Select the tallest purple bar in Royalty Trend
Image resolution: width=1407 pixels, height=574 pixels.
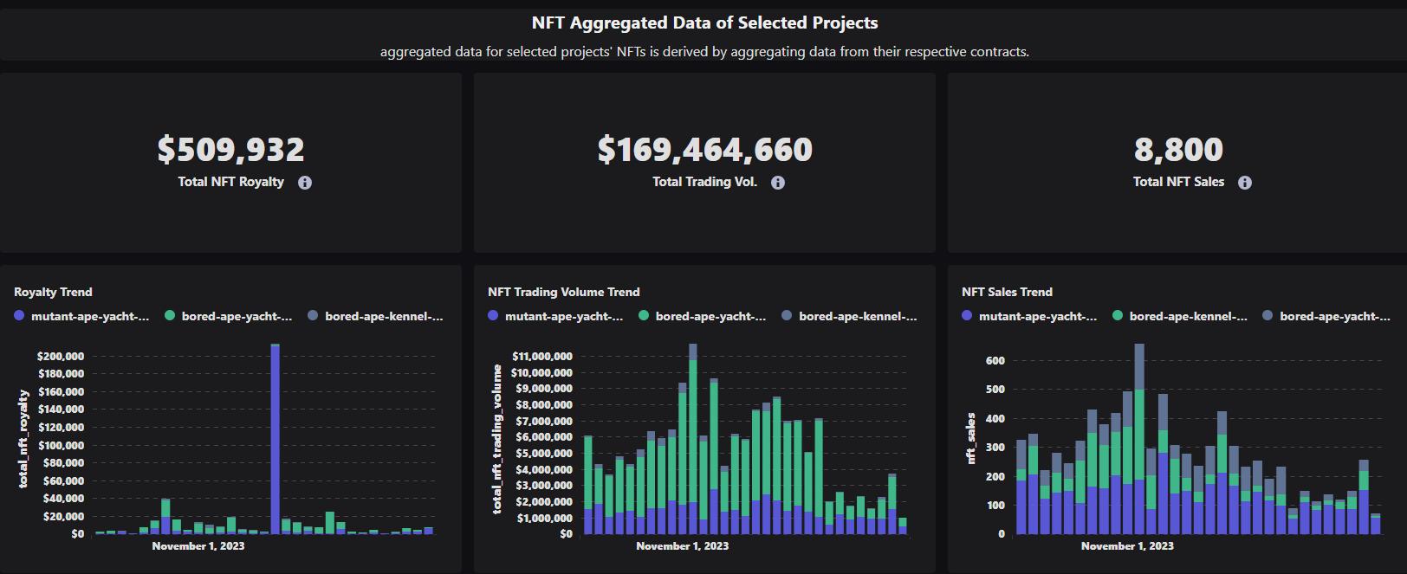point(275,440)
